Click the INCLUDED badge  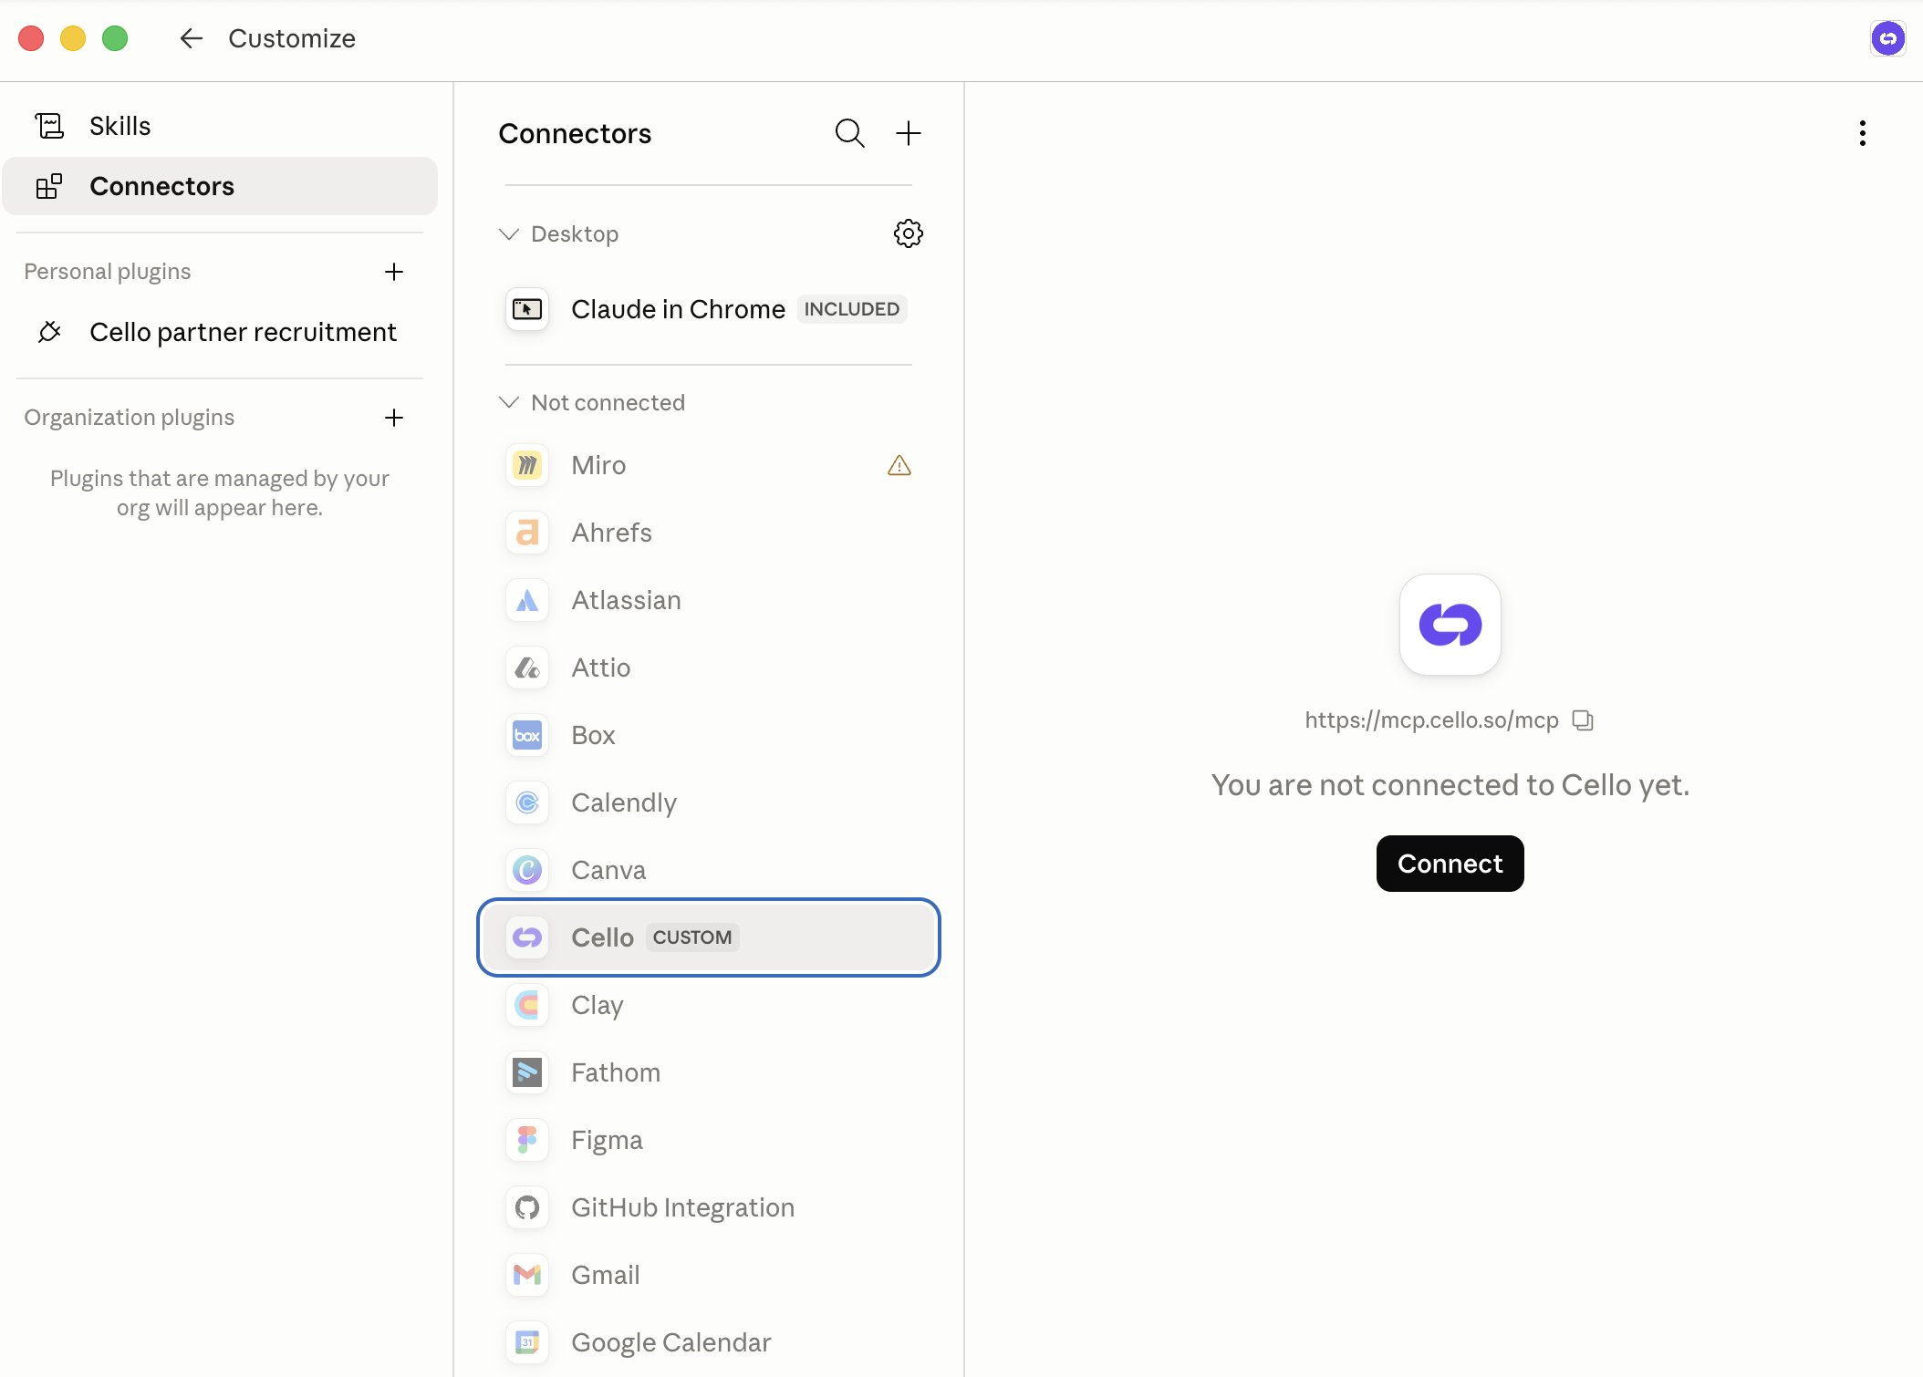[851, 309]
